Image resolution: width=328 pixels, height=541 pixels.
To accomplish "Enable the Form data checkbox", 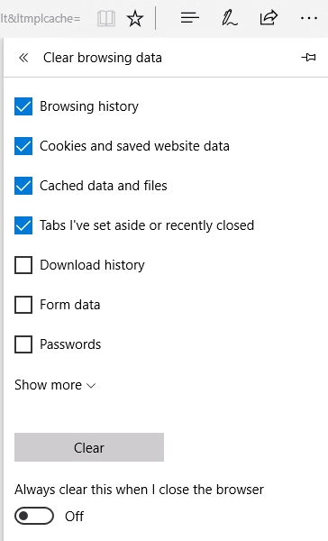I will point(23,305).
